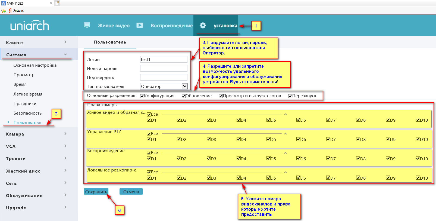Open the Тип пользователя dropdown
The width and height of the screenshot is (436, 221).
pyautogui.click(x=164, y=86)
